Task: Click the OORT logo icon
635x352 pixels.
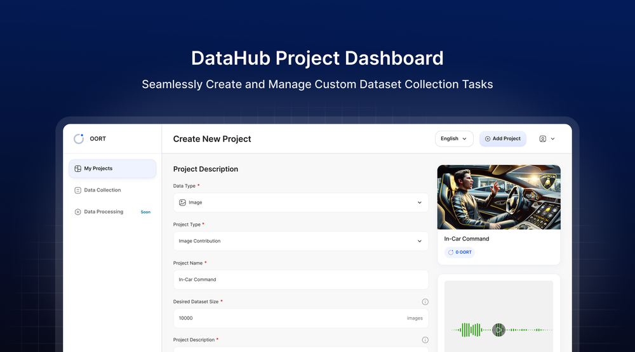Action: click(x=79, y=138)
